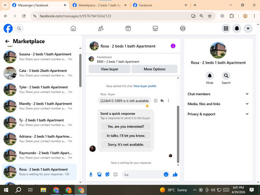Go back using the Marketplace back arrow
Image resolution: width=260 pixels, height=195 pixels.
[7, 41]
